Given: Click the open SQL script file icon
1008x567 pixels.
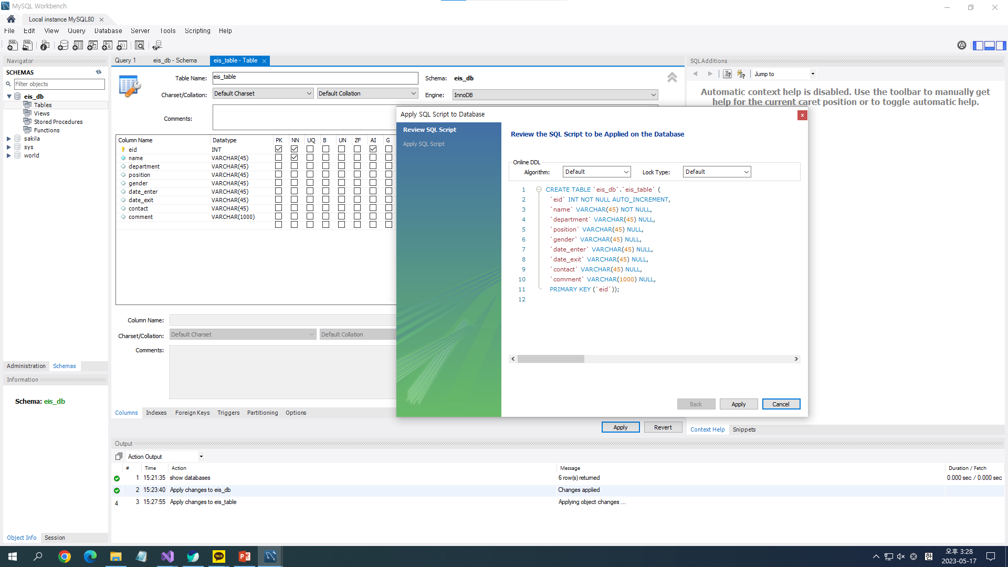Looking at the screenshot, I should coord(27,46).
